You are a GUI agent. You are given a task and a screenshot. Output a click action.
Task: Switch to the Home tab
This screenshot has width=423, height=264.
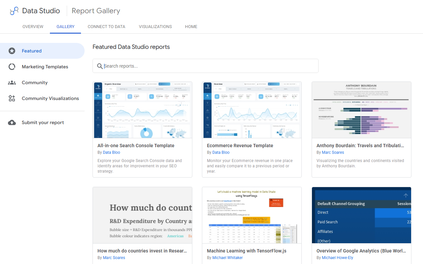coord(191,27)
